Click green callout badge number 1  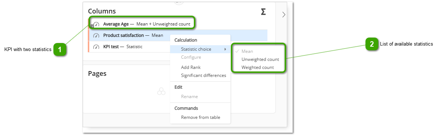pyautogui.click(x=60, y=49)
